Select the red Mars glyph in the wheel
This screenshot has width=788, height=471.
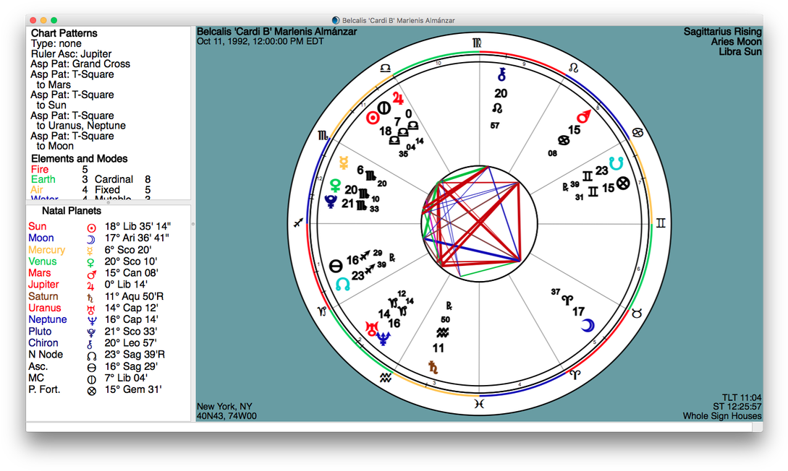click(x=584, y=117)
